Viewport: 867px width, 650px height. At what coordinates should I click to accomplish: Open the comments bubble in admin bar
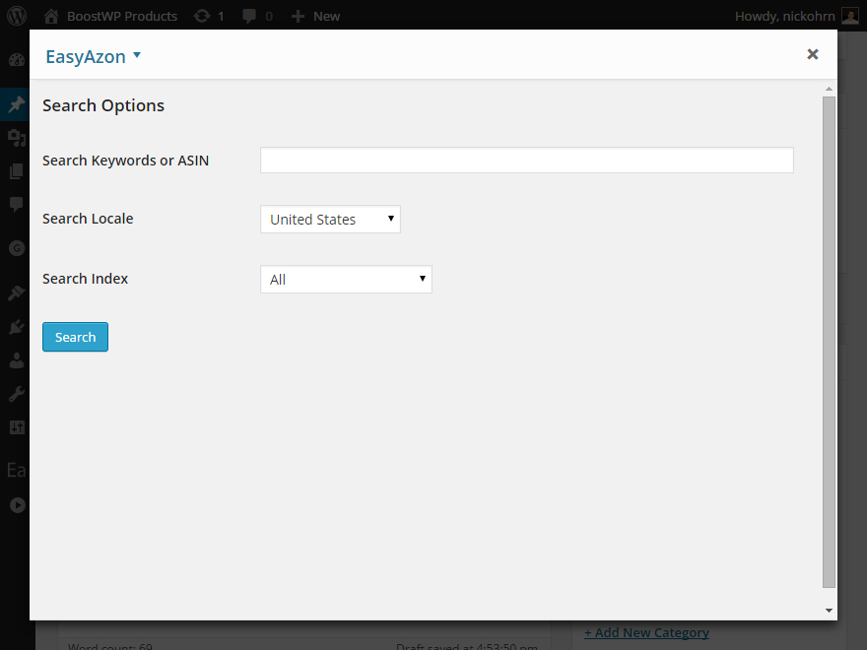pos(249,16)
